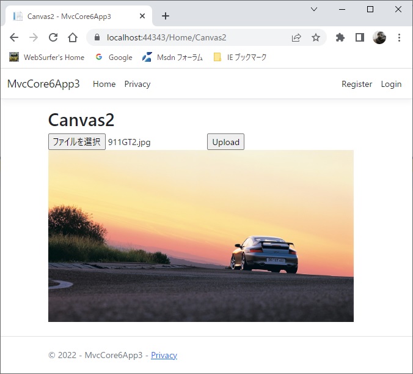Click the browser forward arrow
Image resolution: width=413 pixels, height=374 pixels.
[x=34, y=37]
